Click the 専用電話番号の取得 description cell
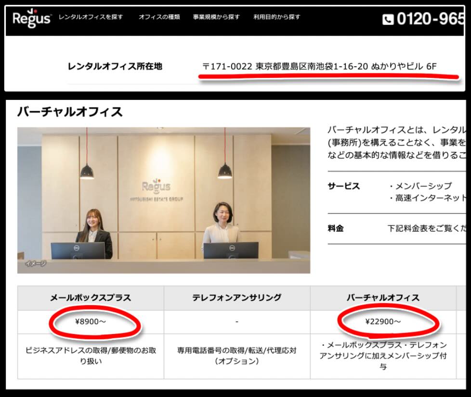471x397 pixels. [237, 356]
